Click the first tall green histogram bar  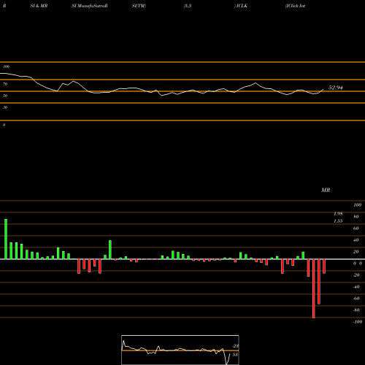(6, 239)
